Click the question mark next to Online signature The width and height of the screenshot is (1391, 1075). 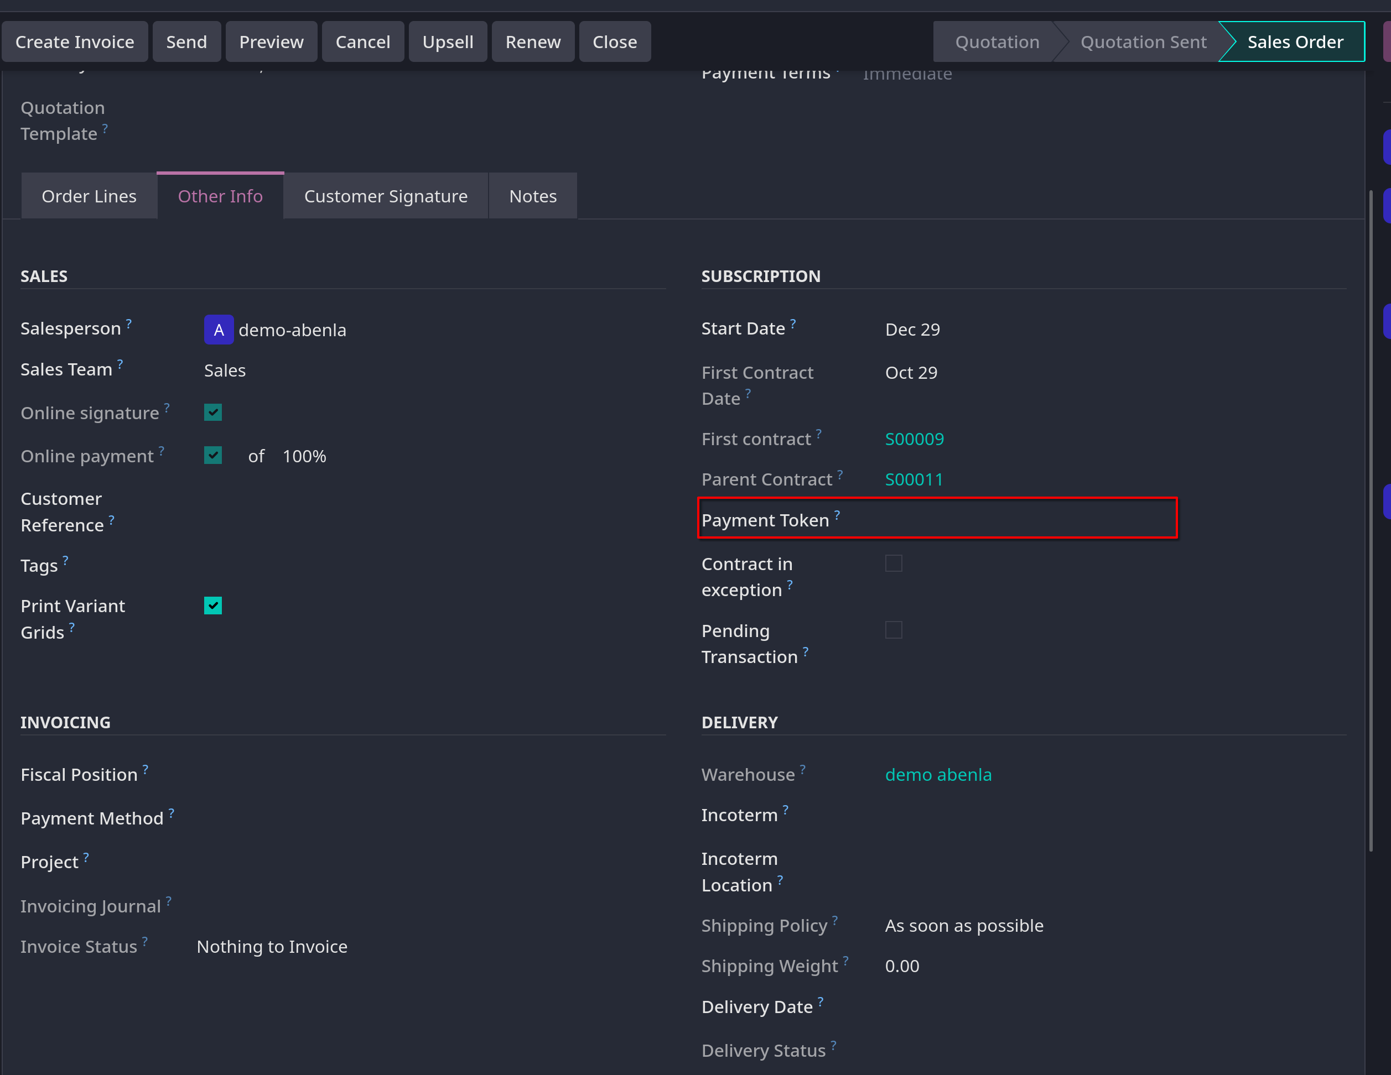click(x=167, y=408)
